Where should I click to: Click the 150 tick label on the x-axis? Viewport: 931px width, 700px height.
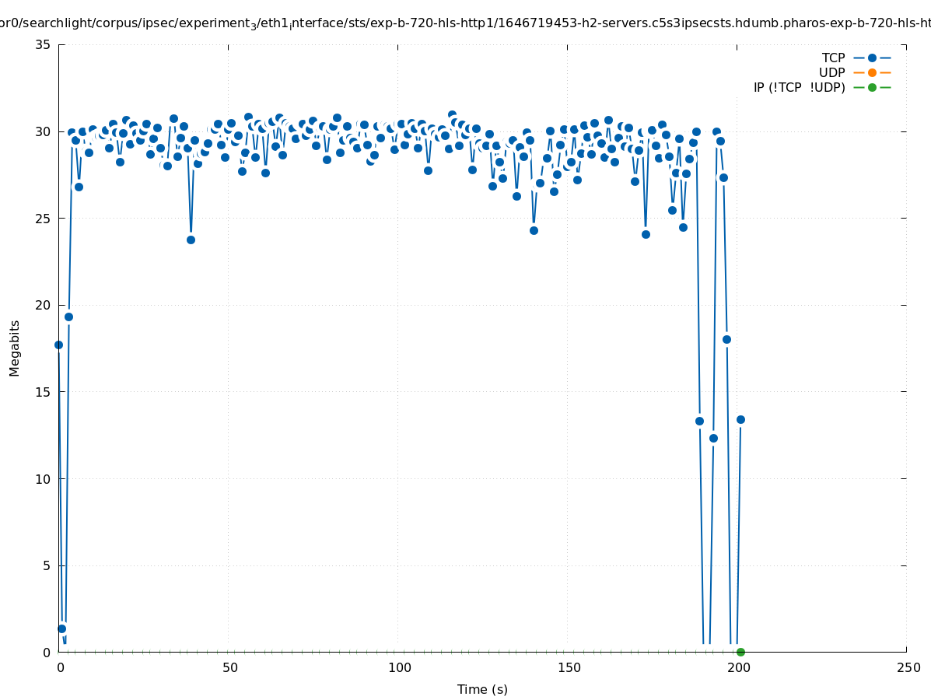(569, 668)
